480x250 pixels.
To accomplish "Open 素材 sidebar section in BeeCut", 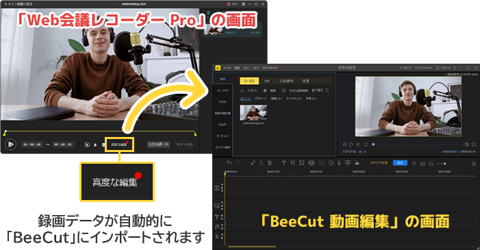I will 223,79.
